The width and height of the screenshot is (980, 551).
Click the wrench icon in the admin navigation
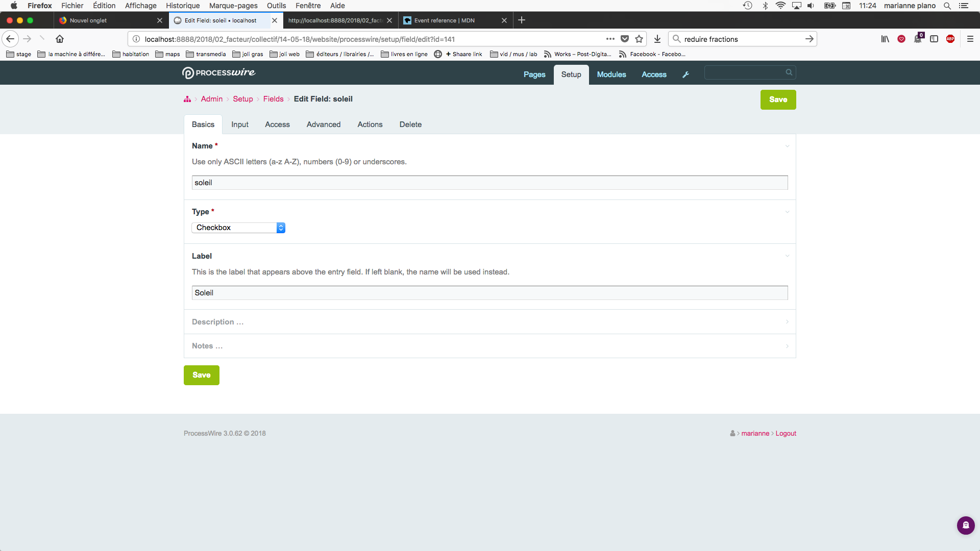click(685, 74)
